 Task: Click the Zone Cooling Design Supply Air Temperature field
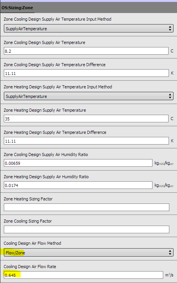pos(86,51)
